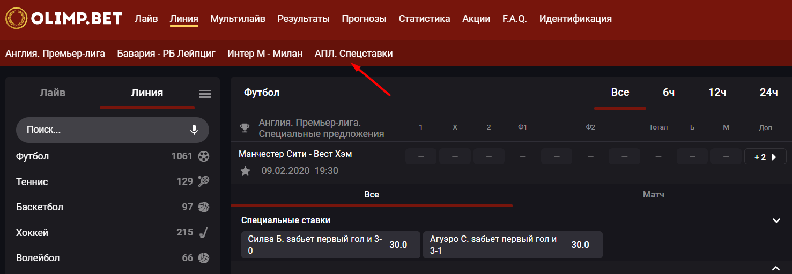Open АПЛ. Спецставки quick link
This screenshot has height=274, width=792.
pos(354,54)
